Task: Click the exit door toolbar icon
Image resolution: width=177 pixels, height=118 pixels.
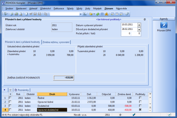Action: [x=6, y=14]
